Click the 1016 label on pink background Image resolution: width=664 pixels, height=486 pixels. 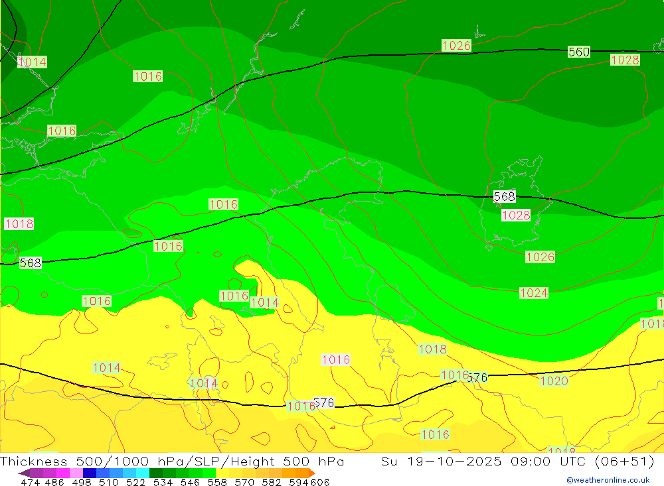336,360
